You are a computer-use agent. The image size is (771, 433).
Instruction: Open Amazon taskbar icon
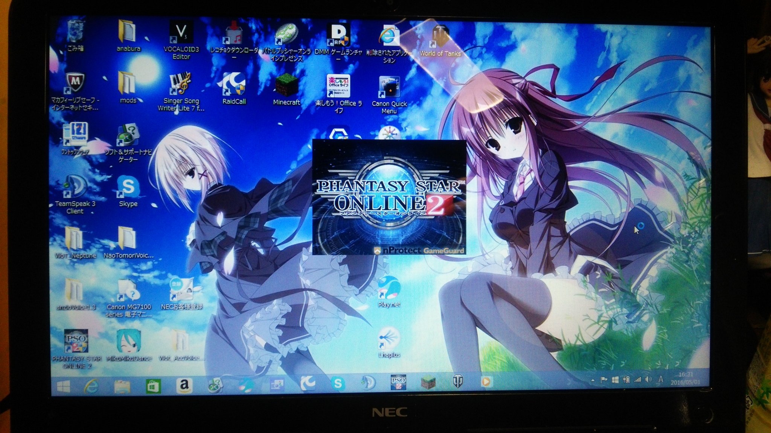184,385
